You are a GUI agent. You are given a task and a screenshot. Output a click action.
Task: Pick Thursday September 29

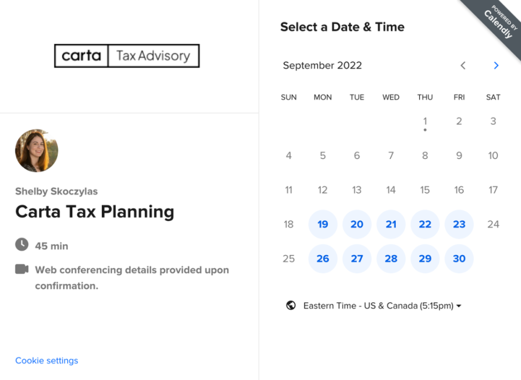tap(425, 258)
